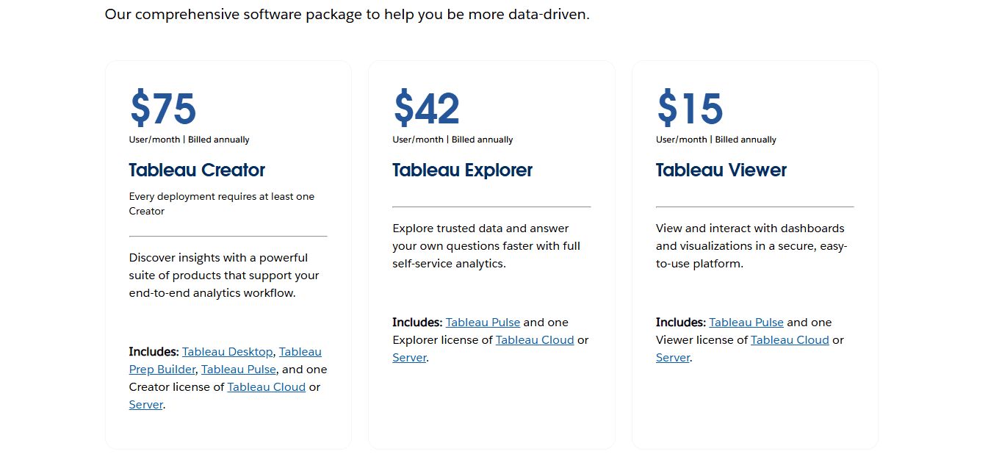Click the $75 price label
Viewport: 988px width, 468px height.
tap(162, 108)
